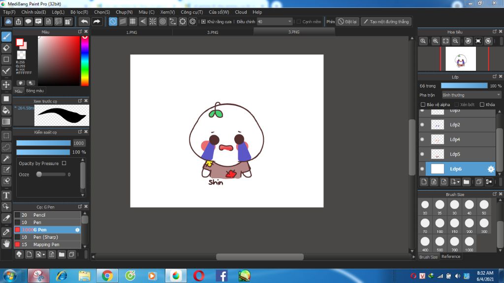This screenshot has height=283, width=504.
Task: Select the Gradient tool
Action: click(6, 122)
